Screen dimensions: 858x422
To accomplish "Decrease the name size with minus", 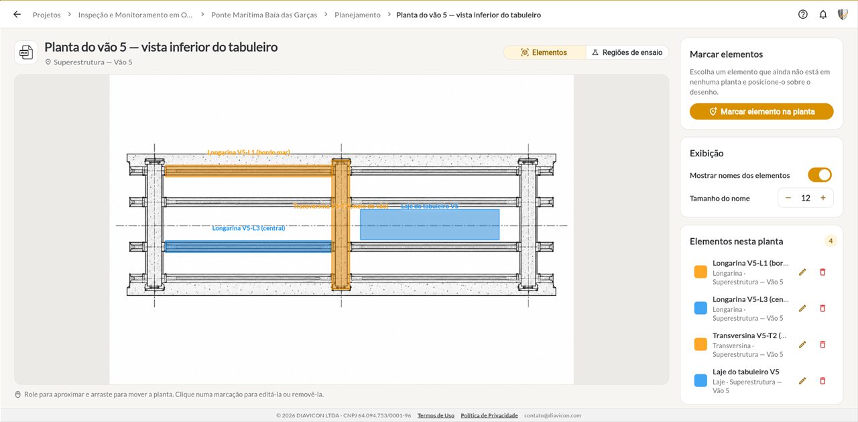I will [788, 198].
